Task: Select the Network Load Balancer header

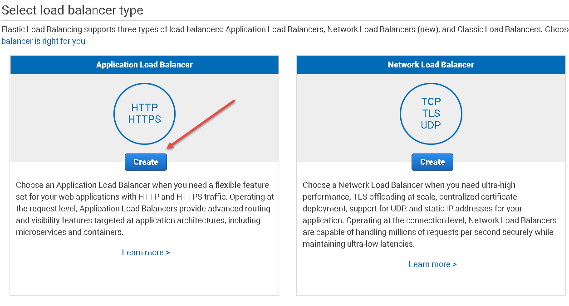Action: coord(431,65)
